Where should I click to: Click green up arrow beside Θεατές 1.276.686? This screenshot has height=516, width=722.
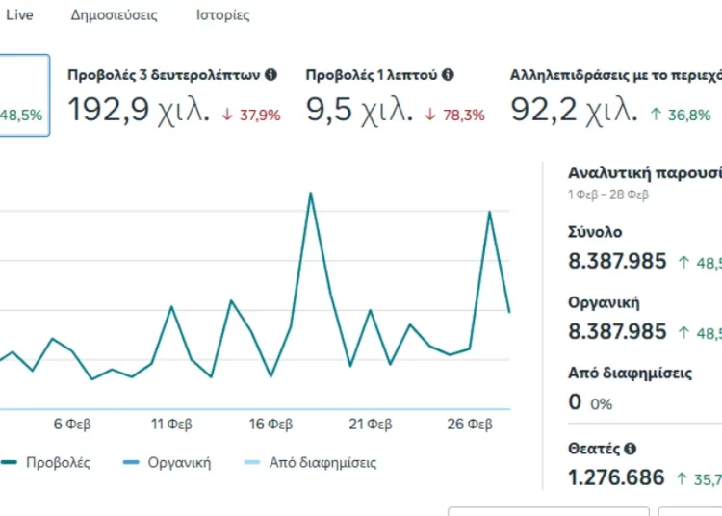682,477
